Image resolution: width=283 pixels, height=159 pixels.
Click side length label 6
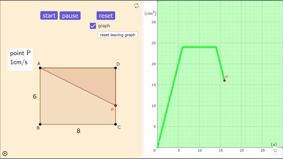35,96
